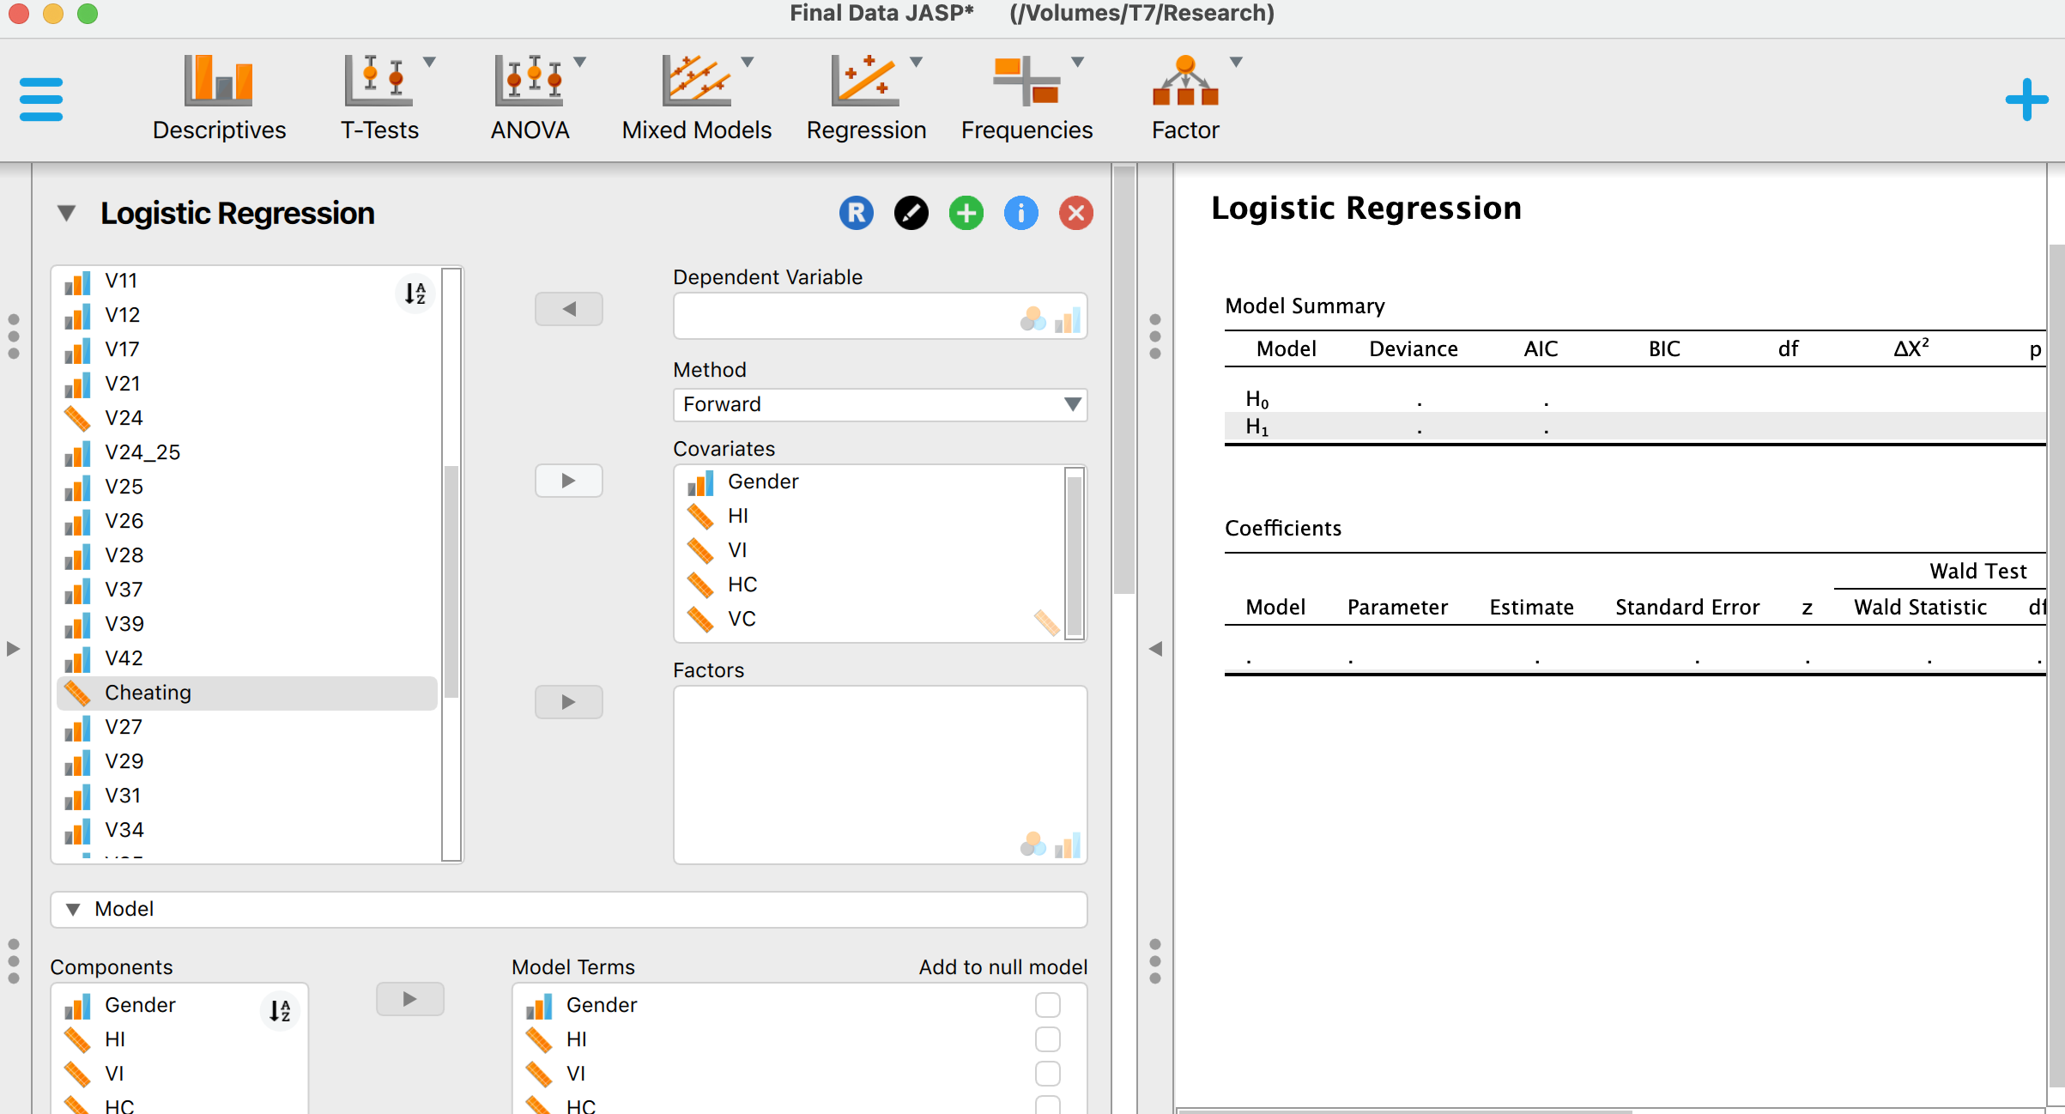Collapse the Model section
Image resolution: width=2065 pixels, height=1114 pixels.
pos(73,909)
